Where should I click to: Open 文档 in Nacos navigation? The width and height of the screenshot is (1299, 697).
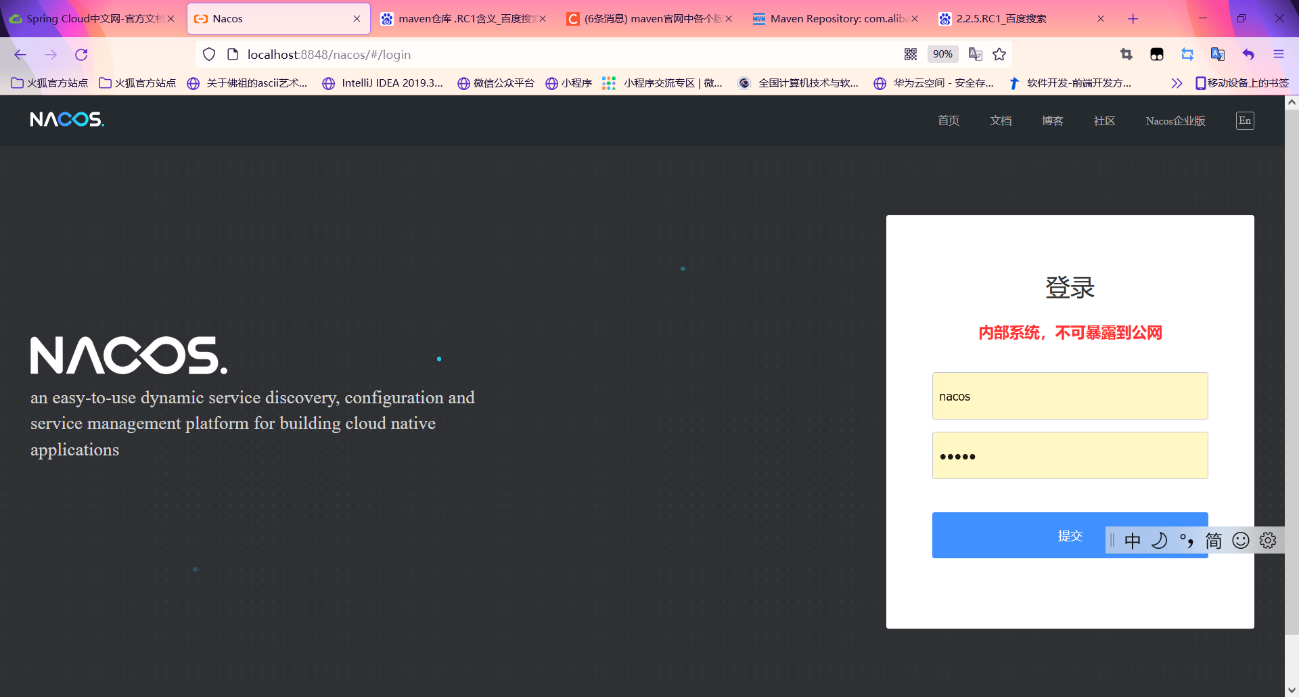pyautogui.click(x=1001, y=121)
